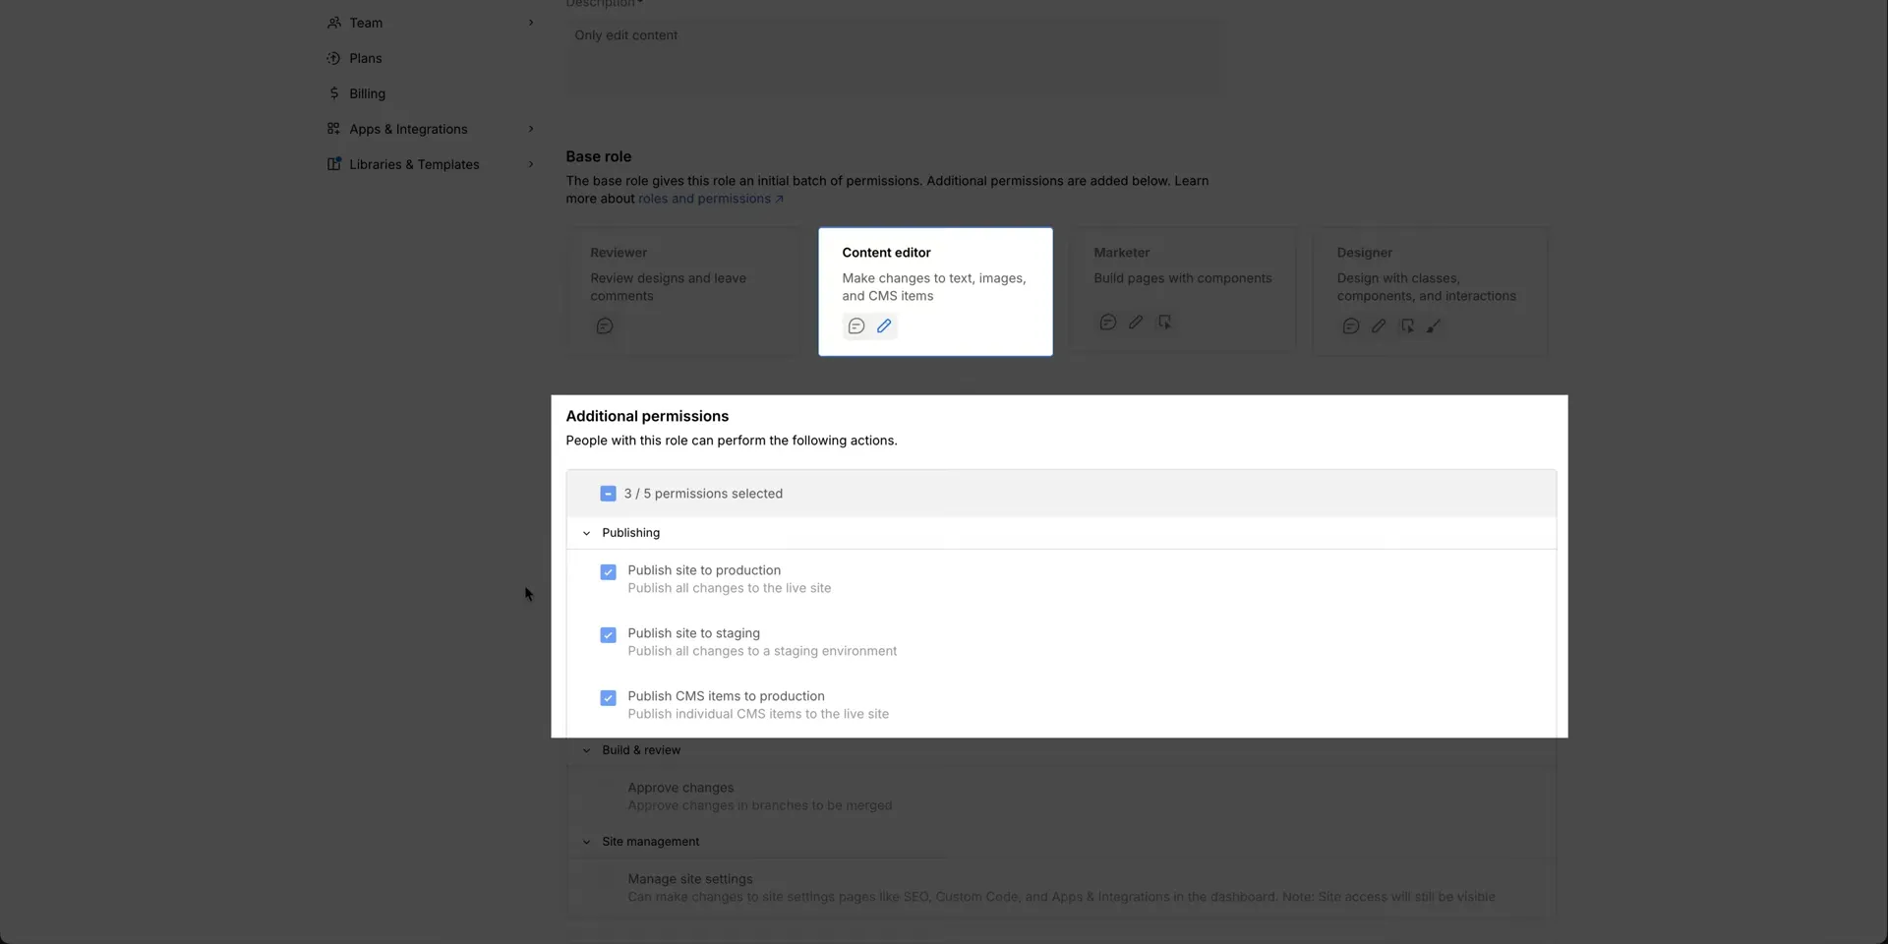Open Plans in the sidebar
Viewport: 1888px width, 944px height.
[x=432, y=58]
